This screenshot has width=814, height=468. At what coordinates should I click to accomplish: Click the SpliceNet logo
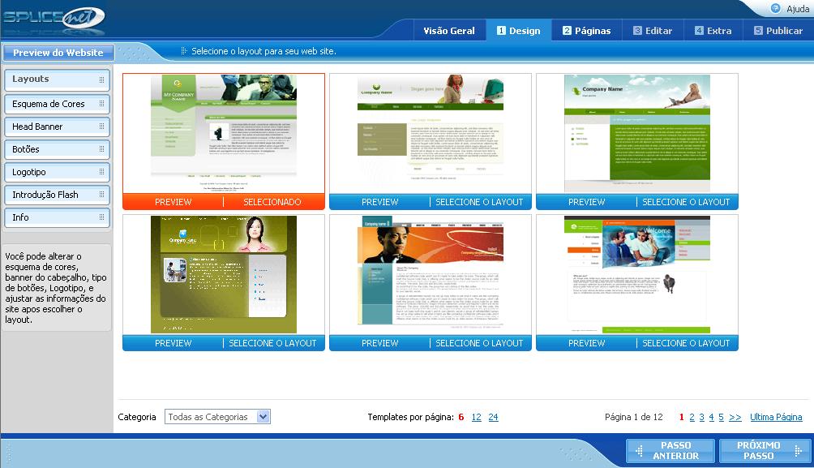tap(54, 19)
